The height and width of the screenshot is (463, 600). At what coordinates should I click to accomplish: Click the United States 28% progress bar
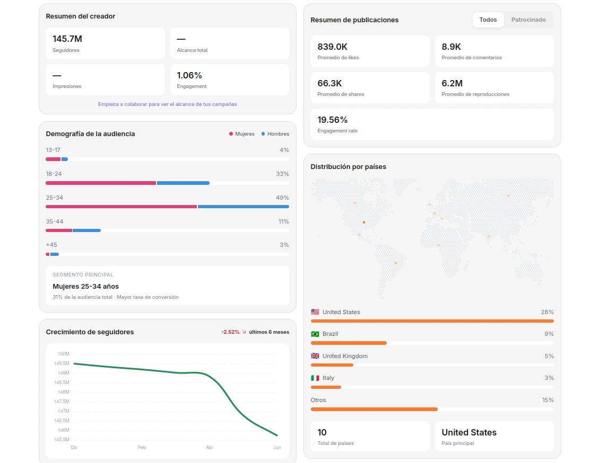click(x=432, y=321)
